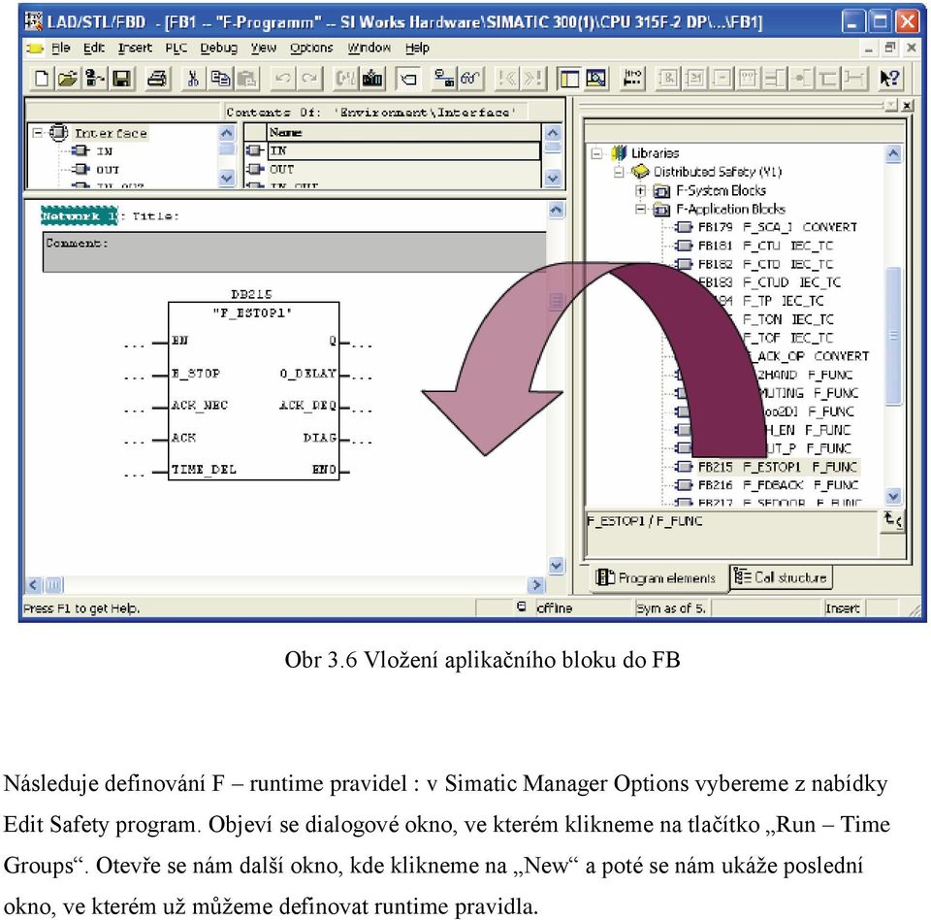
Task: Insert an empty box from toolbar
Action: click(x=749, y=79)
